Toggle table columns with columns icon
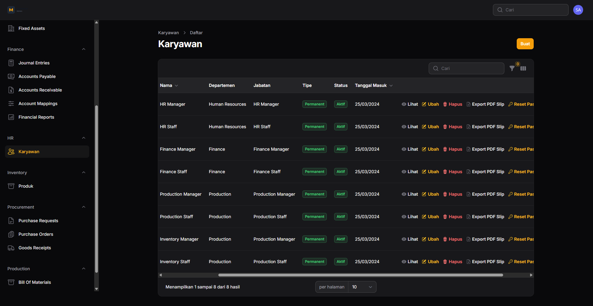The image size is (593, 306). click(x=523, y=68)
